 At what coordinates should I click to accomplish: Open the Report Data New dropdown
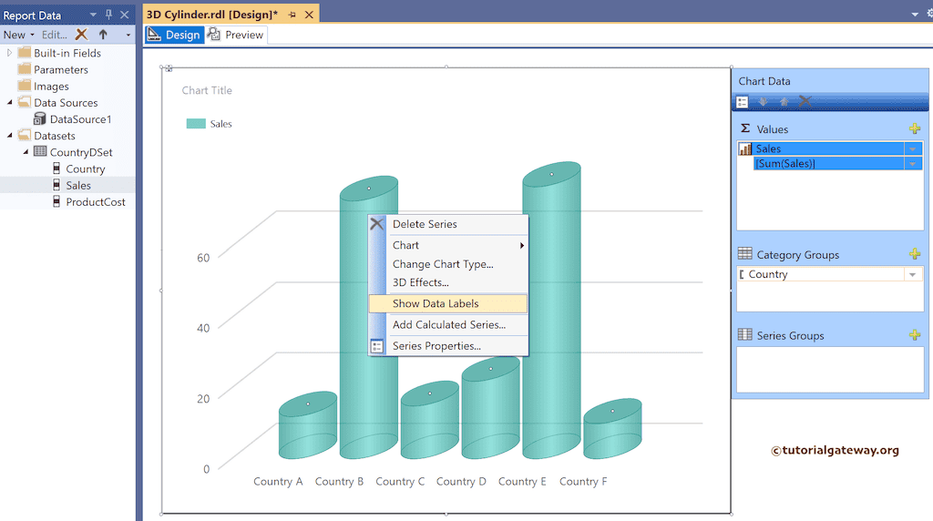click(18, 35)
